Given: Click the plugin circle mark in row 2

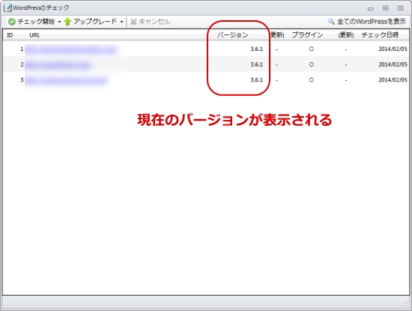Looking at the screenshot, I should 312,64.
